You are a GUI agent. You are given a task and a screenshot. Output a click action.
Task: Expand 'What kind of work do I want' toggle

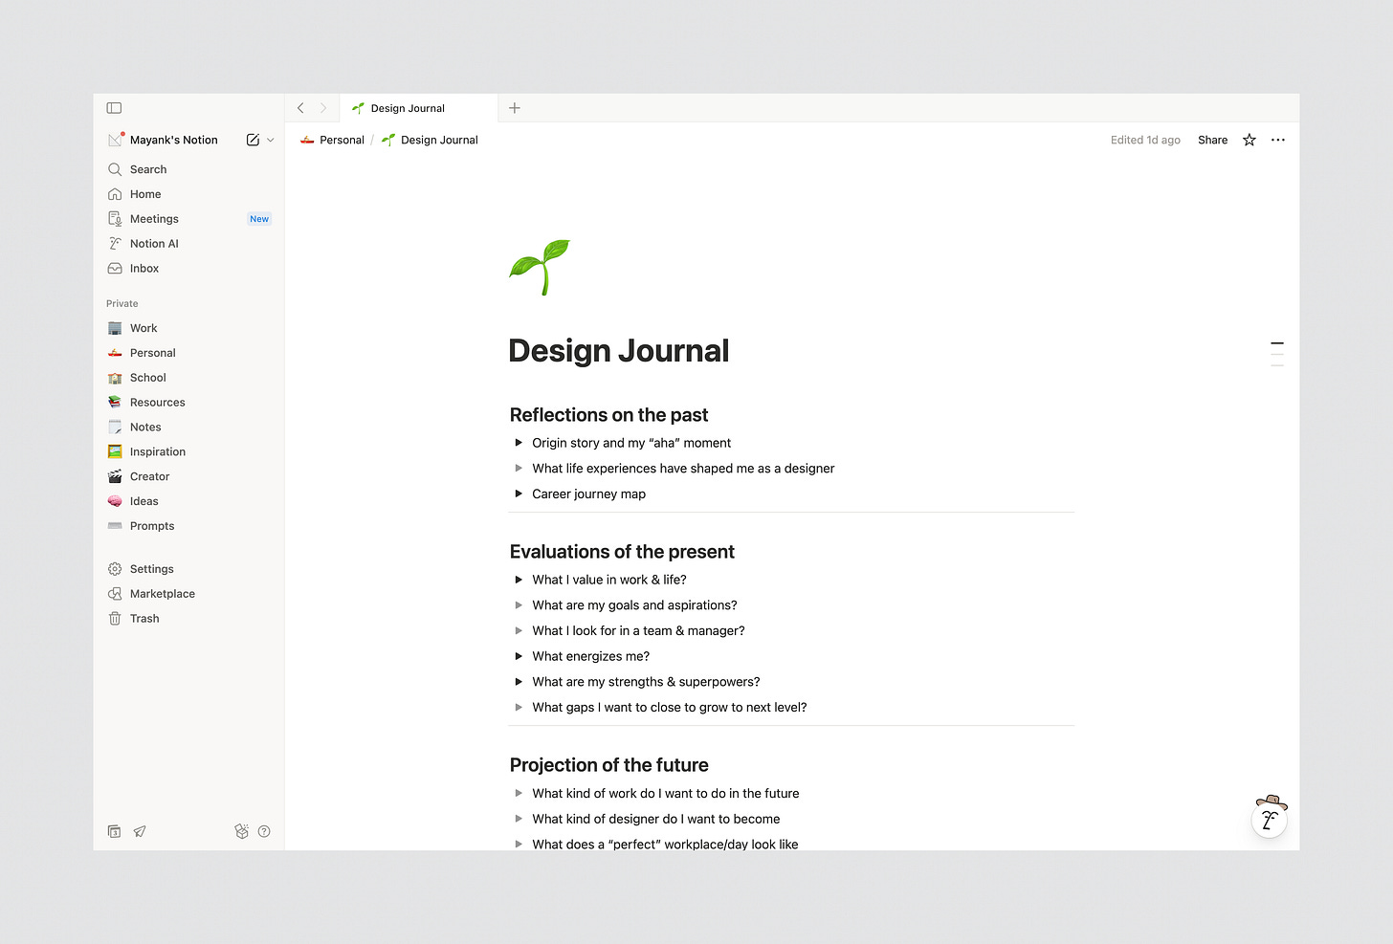(x=519, y=793)
